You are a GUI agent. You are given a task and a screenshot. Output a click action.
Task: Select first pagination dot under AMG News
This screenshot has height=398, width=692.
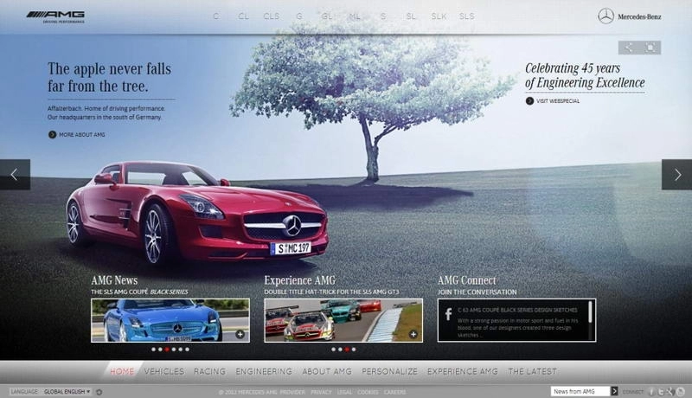[153, 350]
